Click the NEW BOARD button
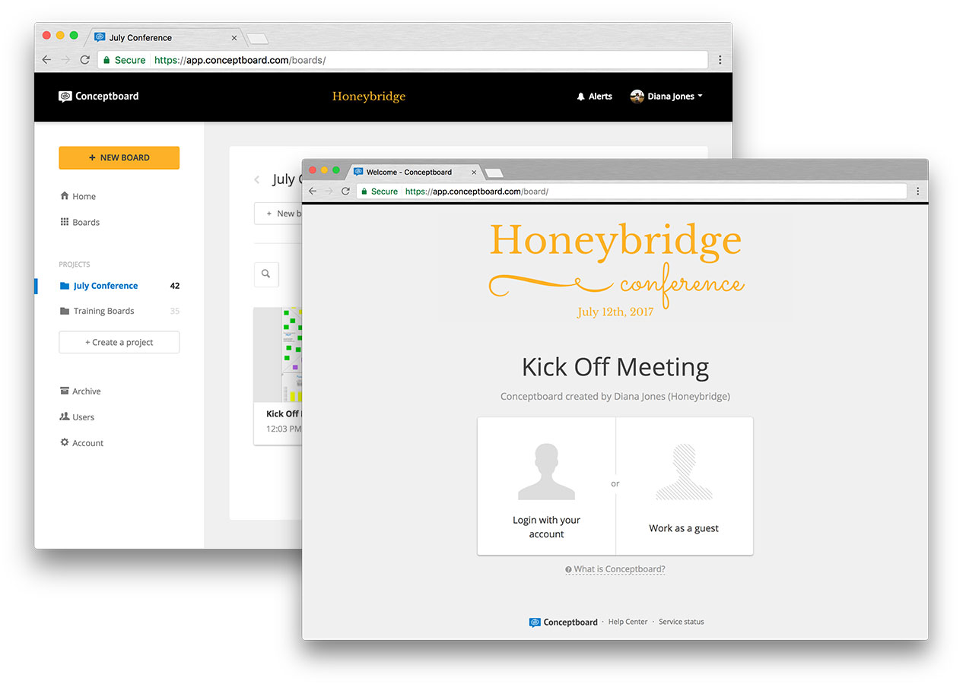966x684 pixels. [x=119, y=157]
